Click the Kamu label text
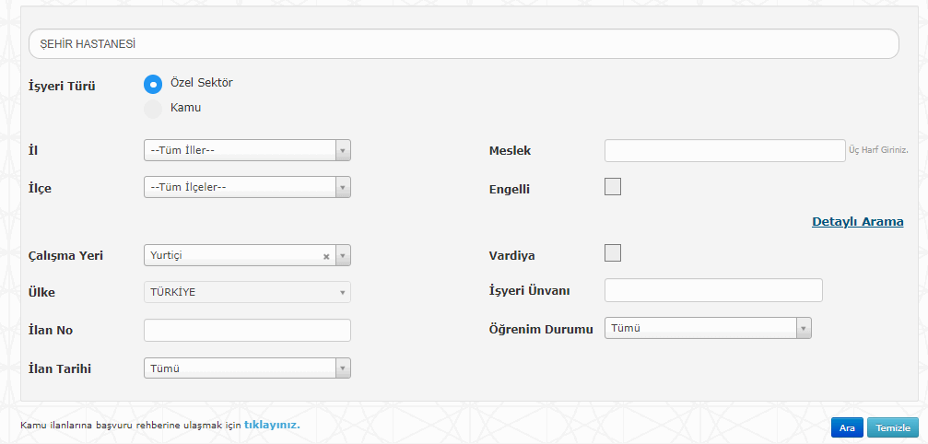Image resolution: width=928 pixels, height=444 pixels. coord(186,108)
